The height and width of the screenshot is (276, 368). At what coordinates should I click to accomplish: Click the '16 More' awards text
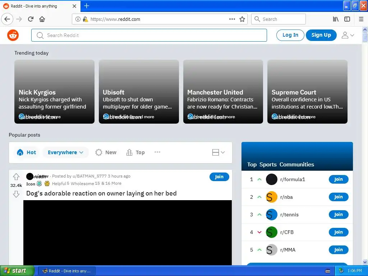(x=113, y=184)
